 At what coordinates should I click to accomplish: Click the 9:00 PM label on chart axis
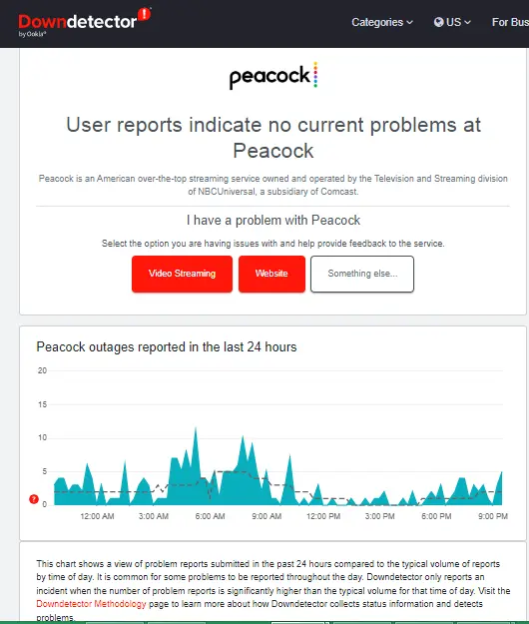pyautogui.click(x=493, y=516)
